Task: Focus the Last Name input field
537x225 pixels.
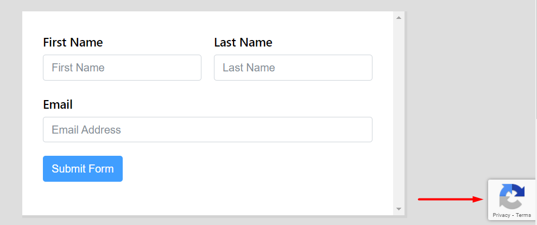Action: tap(293, 68)
